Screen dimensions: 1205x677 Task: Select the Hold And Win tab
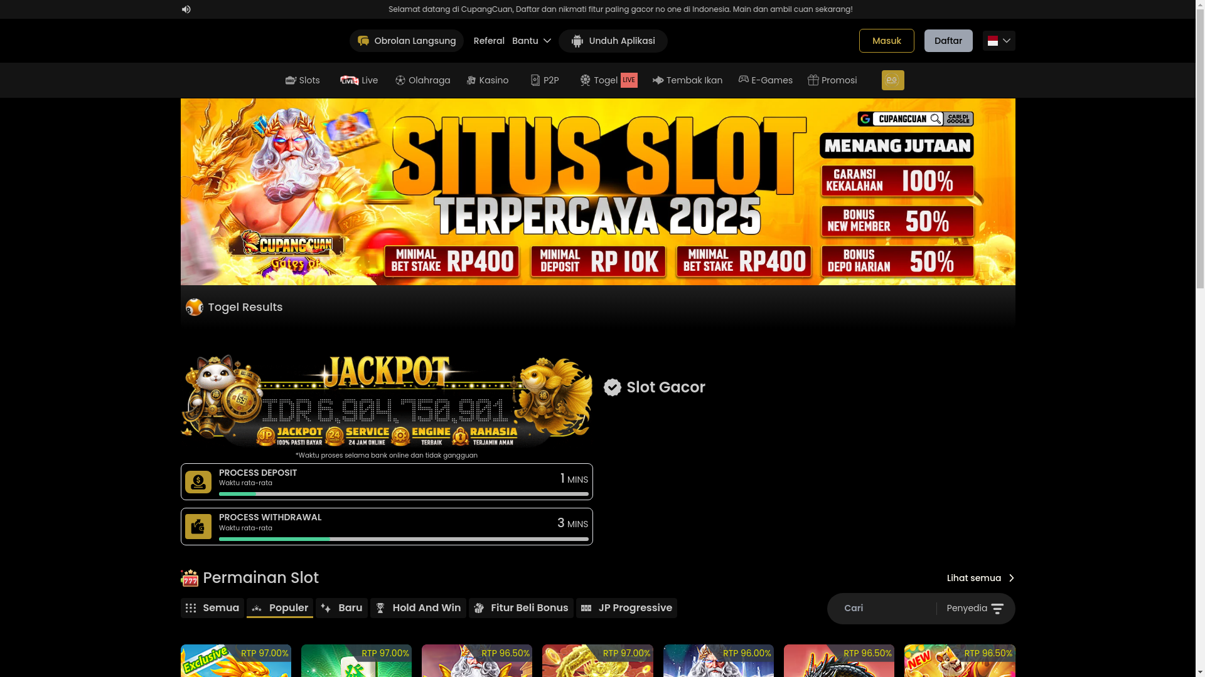tap(418, 608)
